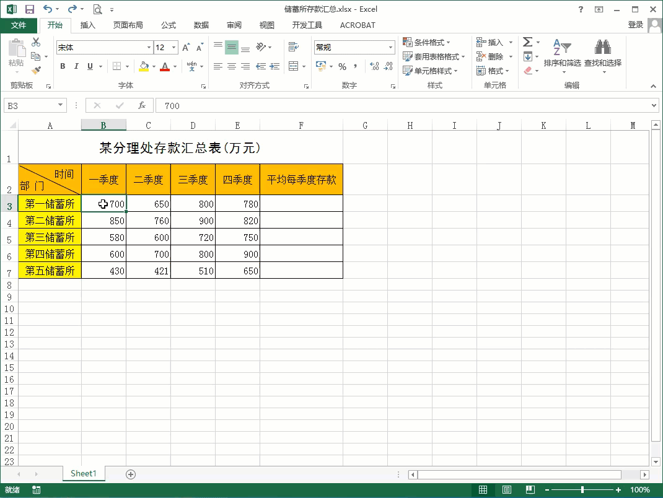Screen dimensions: 663x498
Task: Click the Cut scissors icon
Action: (x=36, y=42)
